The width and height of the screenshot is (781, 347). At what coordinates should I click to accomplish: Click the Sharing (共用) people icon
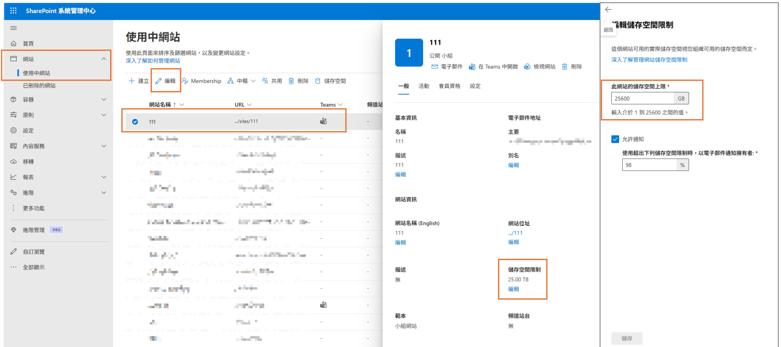(265, 81)
